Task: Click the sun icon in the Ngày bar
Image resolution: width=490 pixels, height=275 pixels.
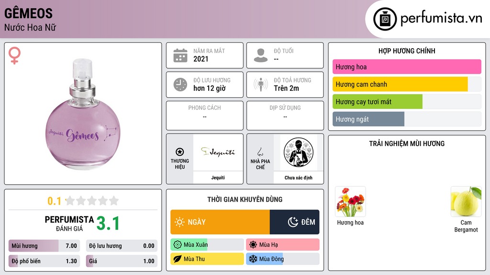Action: (x=179, y=222)
